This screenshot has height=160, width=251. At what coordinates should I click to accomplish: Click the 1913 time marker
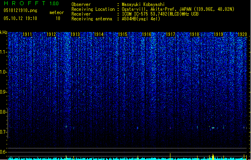75,34
